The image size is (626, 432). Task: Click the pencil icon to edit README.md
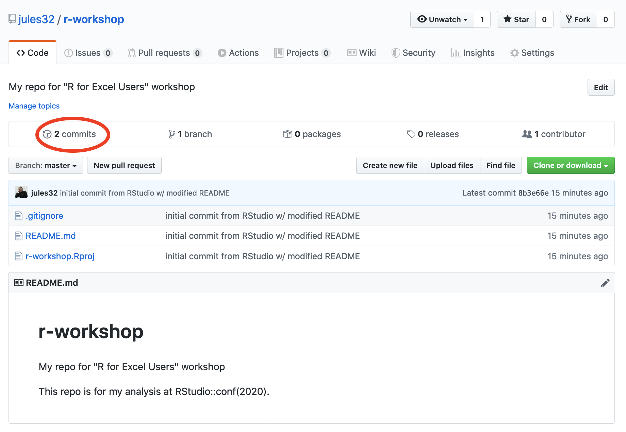point(605,283)
